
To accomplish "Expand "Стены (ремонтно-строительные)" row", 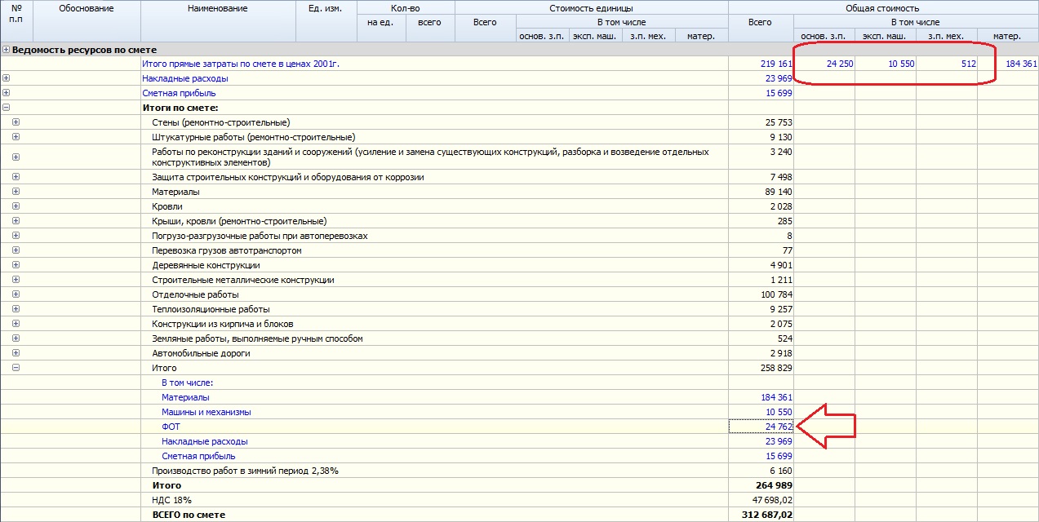I will (16, 122).
